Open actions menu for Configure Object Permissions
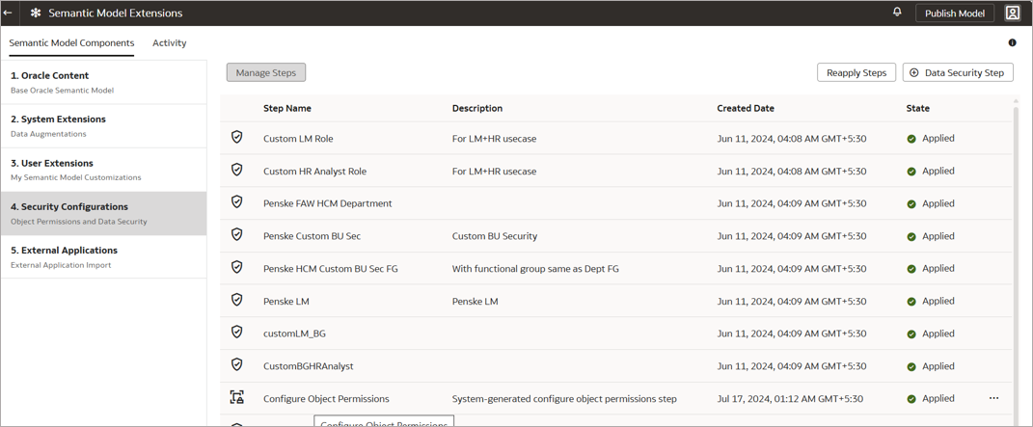The height and width of the screenshot is (427, 1033). click(x=994, y=398)
